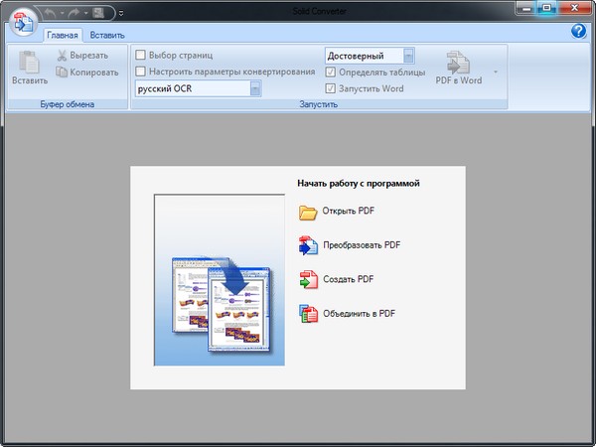Expand the PDF в Word dropdown arrow
This screenshot has height=447, width=596.
496,73
